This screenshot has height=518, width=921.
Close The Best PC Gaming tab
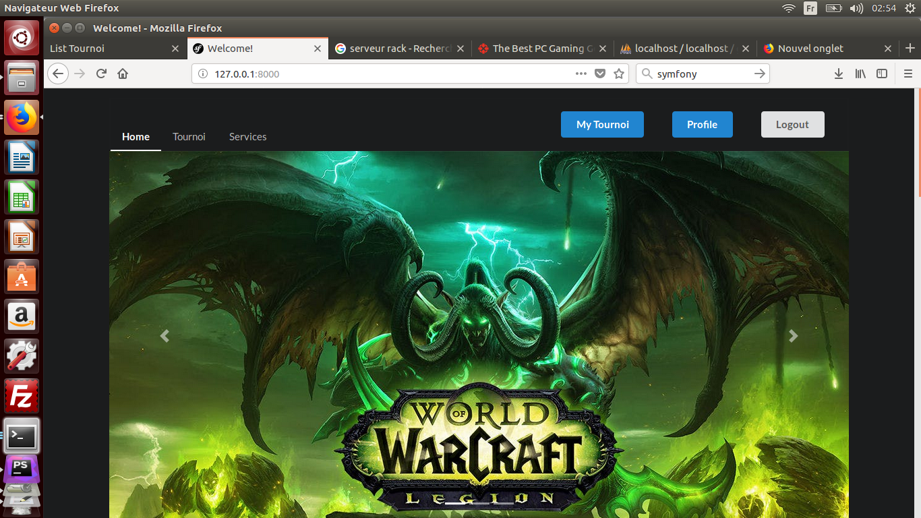tap(603, 49)
